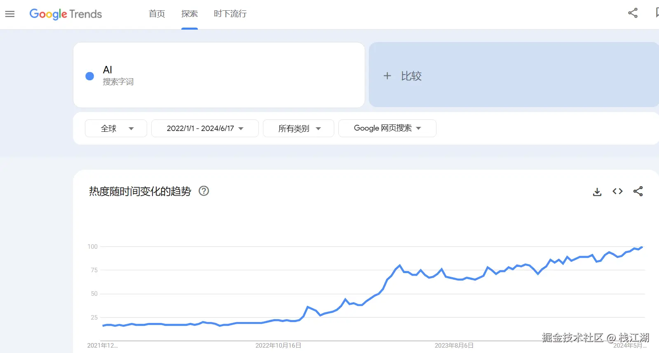Open the 所有类别 category dropdown
Screen dimensions: 659x353
point(298,129)
